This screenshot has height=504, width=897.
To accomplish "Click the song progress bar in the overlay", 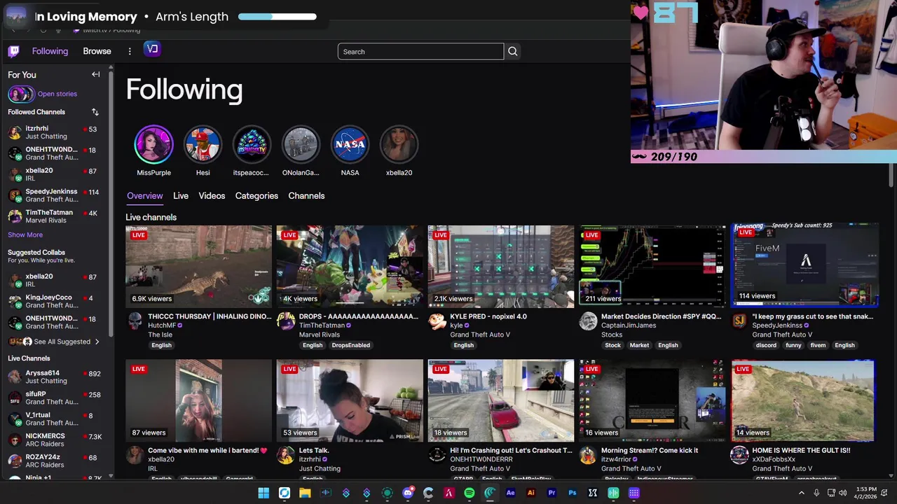I will pos(278,16).
